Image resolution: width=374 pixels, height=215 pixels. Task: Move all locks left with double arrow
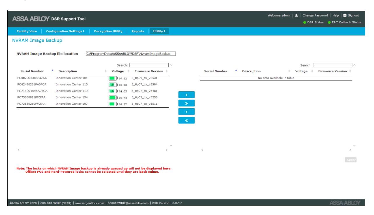coord(186,120)
